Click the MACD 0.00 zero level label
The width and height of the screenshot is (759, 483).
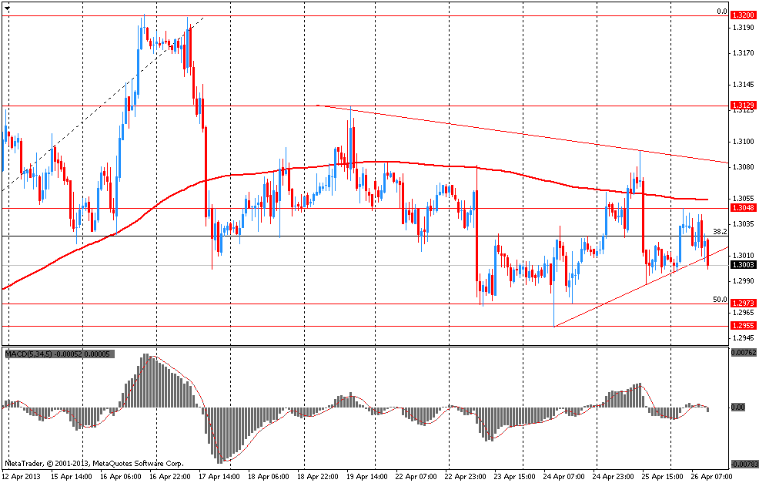point(737,408)
